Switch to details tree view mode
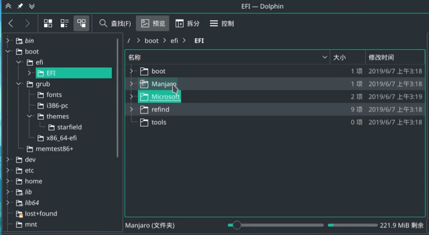 (81, 24)
